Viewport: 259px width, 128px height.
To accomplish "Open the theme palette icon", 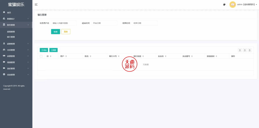I will [224, 5].
